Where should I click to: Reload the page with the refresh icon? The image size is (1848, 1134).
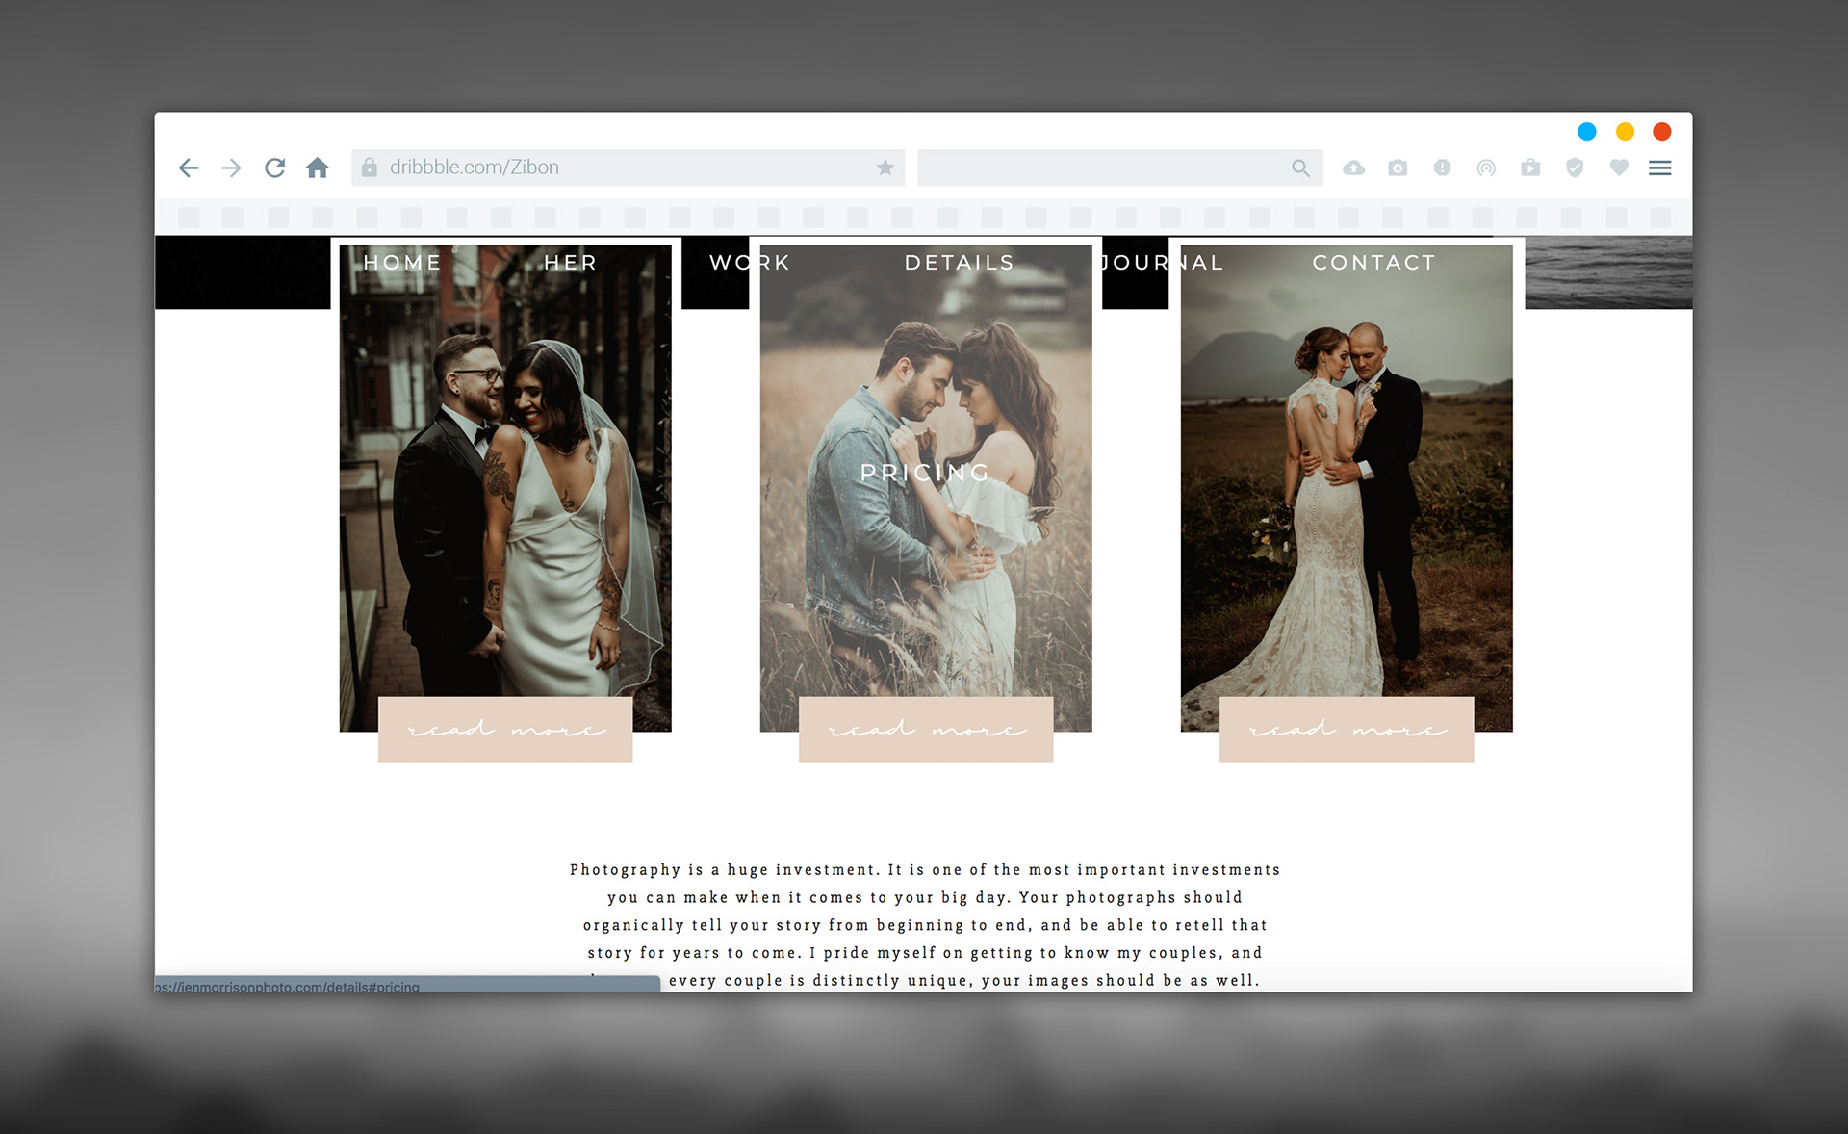[x=274, y=168]
